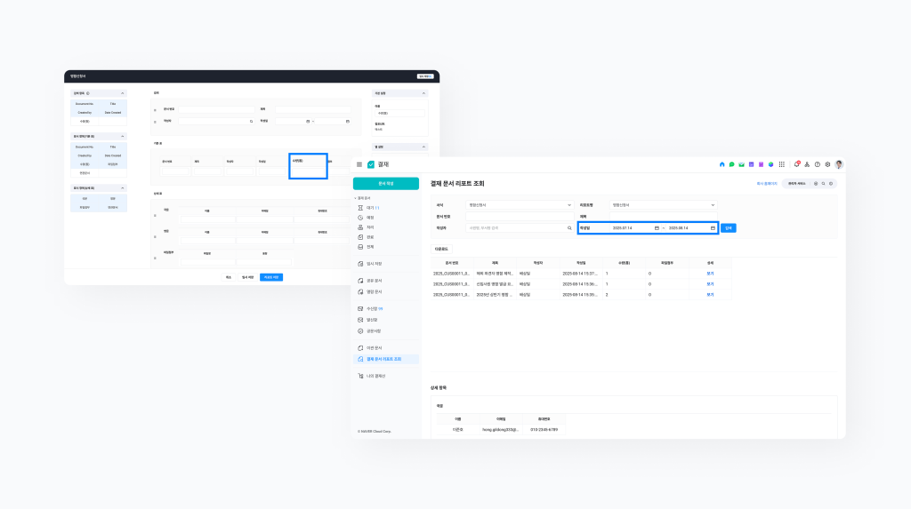The height and width of the screenshot is (509, 911).
Task: Open the apps grid launcher icon
Action: 782,164
